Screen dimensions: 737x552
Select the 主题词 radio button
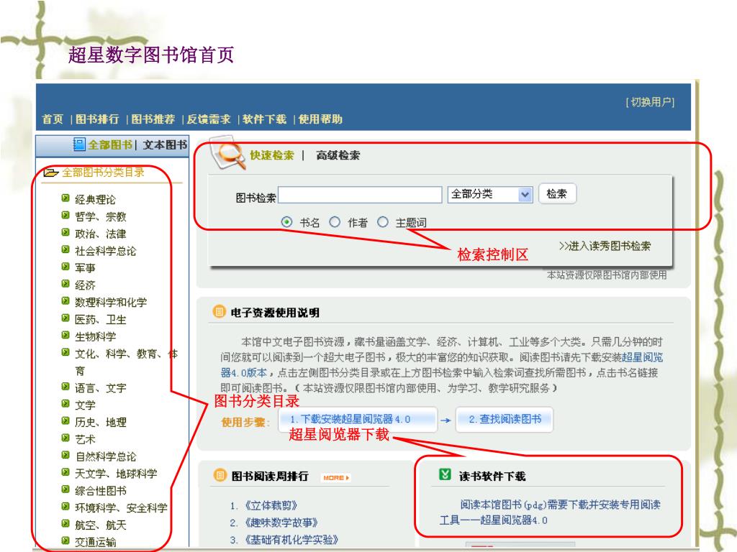(x=383, y=222)
